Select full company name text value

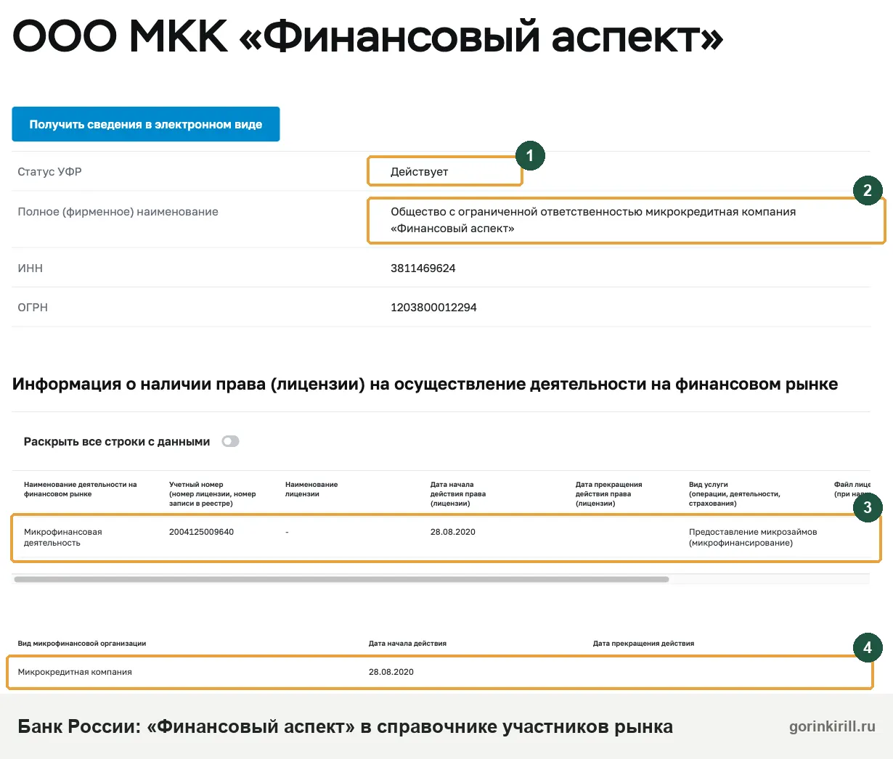click(x=593, y=220)
